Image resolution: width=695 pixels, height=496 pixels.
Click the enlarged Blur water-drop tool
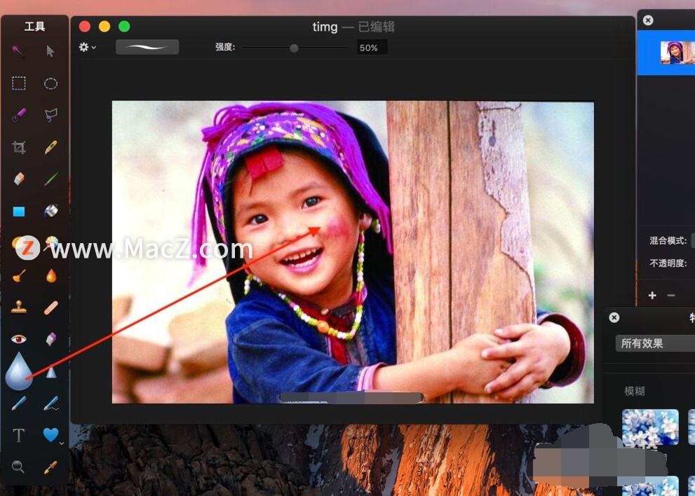[x=19, y=371]
